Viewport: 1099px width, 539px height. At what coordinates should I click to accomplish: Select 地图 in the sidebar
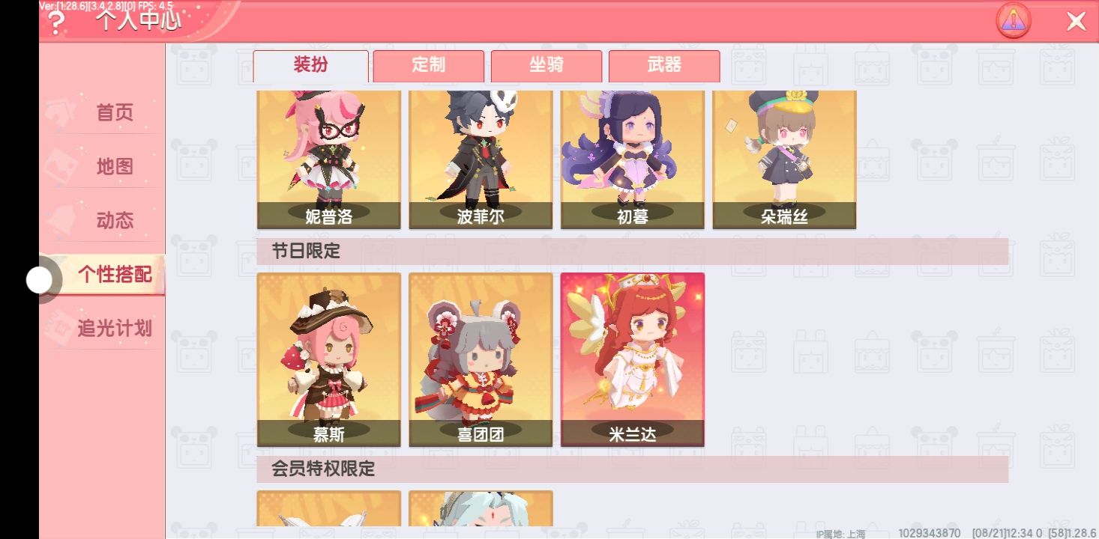(115, 166)
